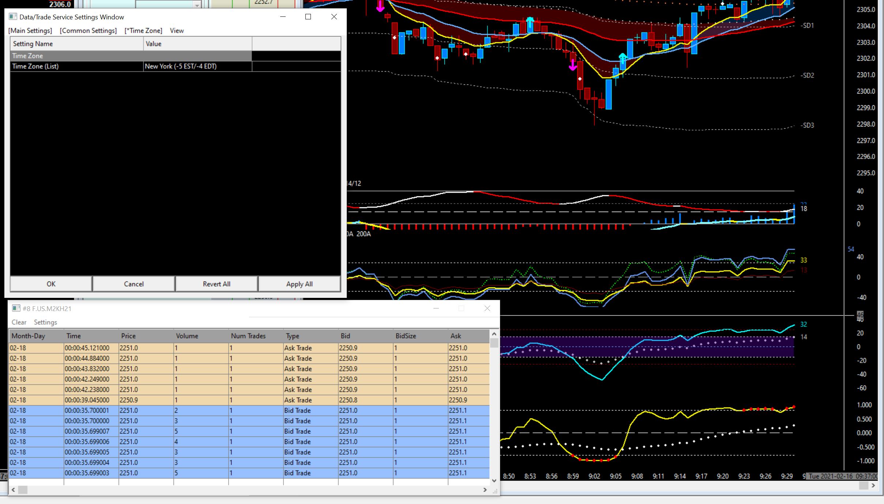Click chart horizontal scrollbar right arrow
884x504 pixels.
(x=873, y=485)
